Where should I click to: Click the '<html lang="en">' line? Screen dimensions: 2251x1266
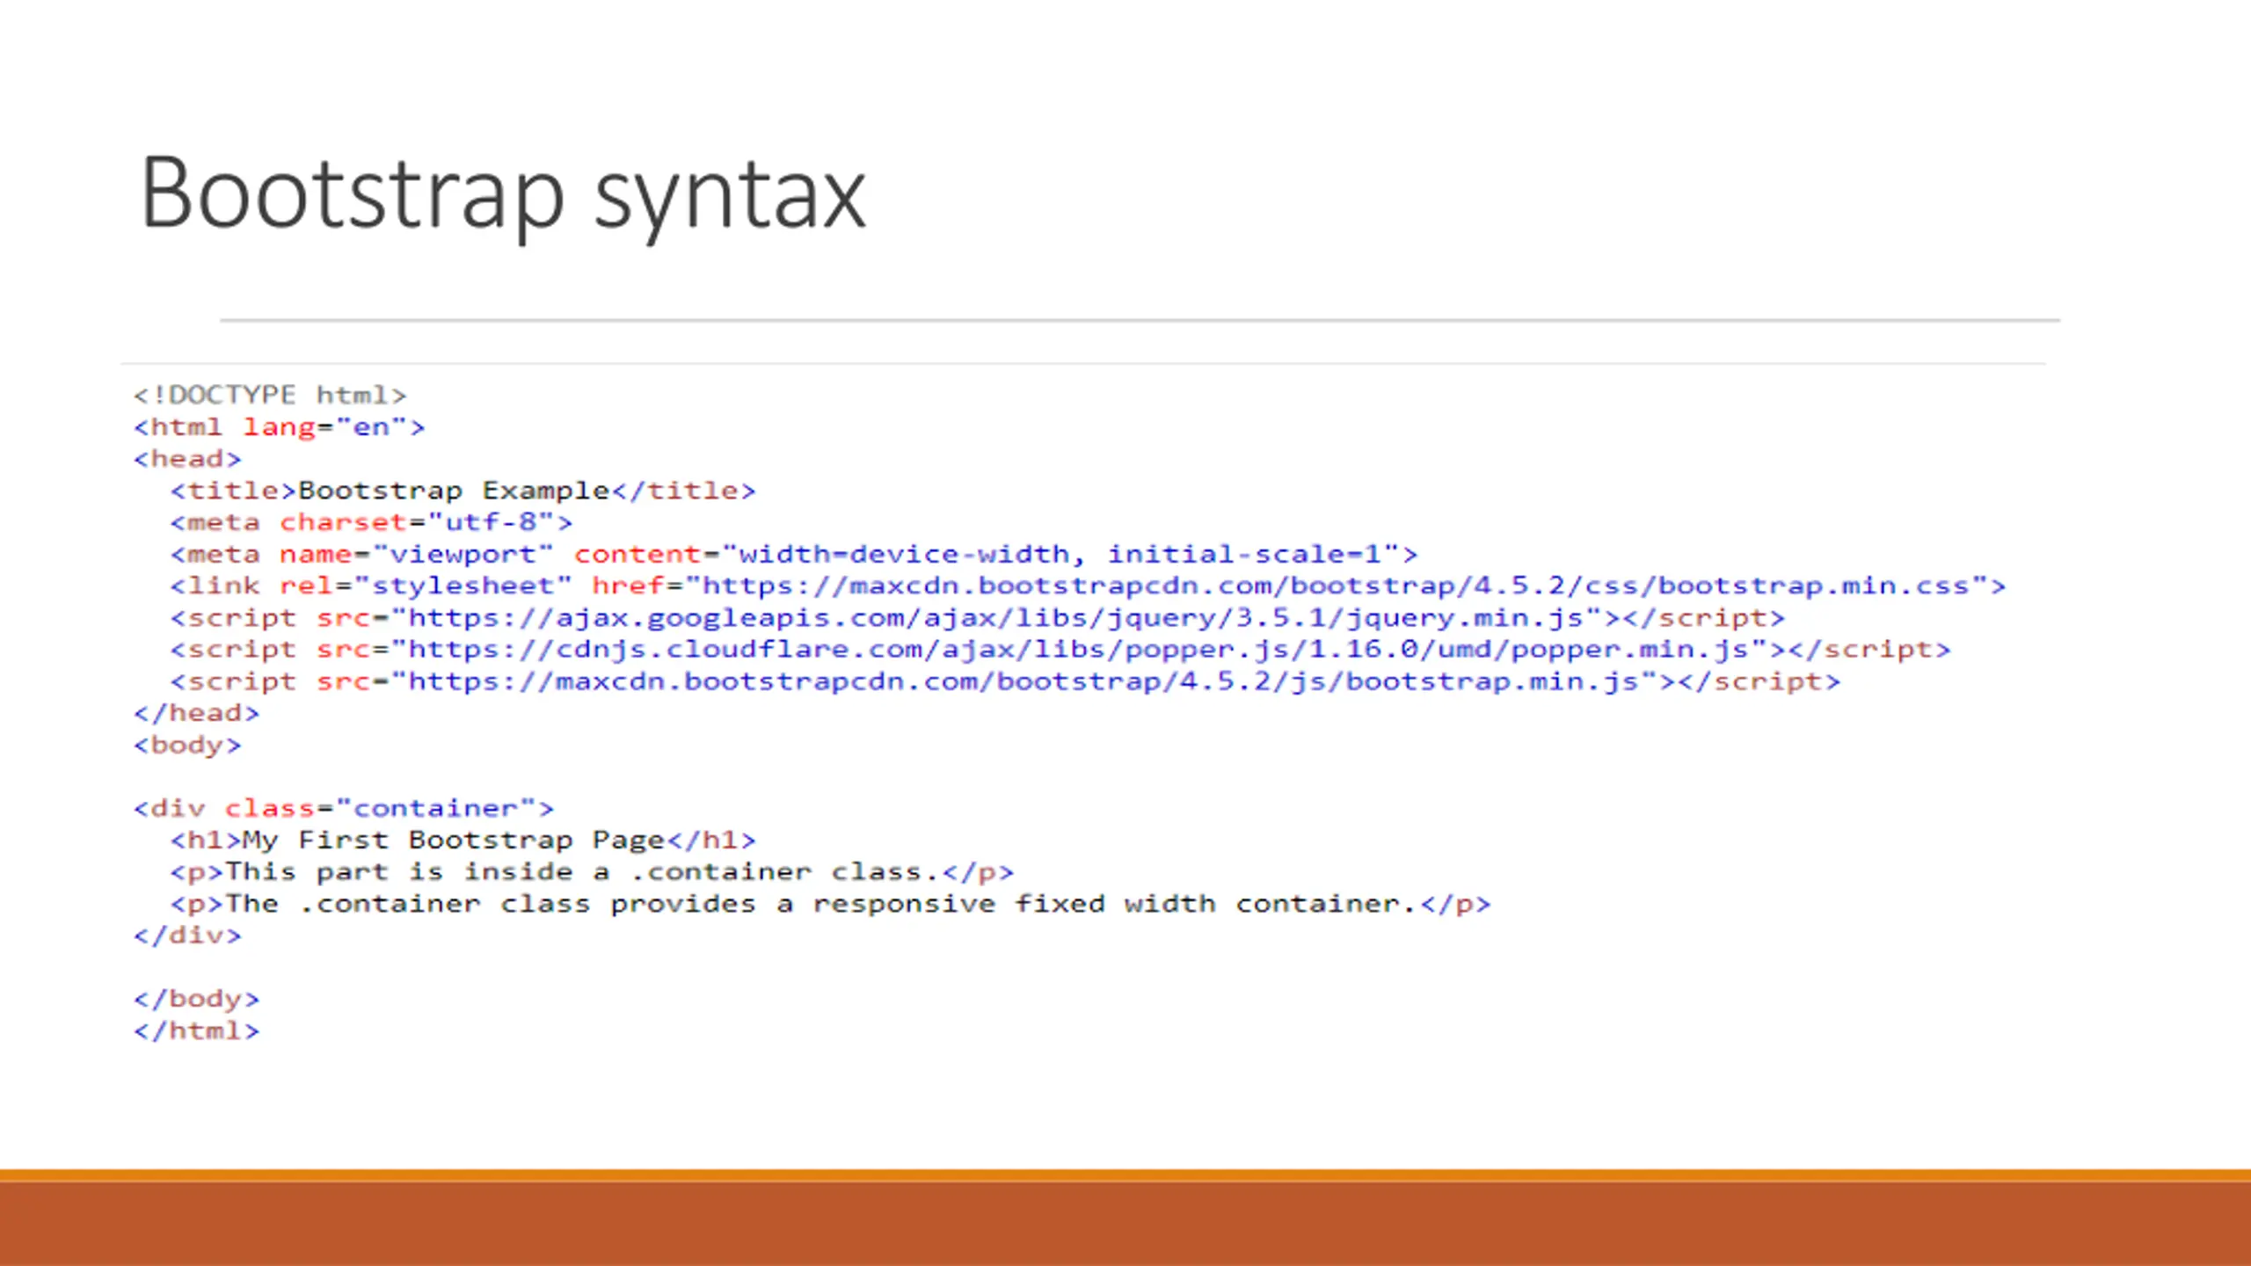click(280, 427)
